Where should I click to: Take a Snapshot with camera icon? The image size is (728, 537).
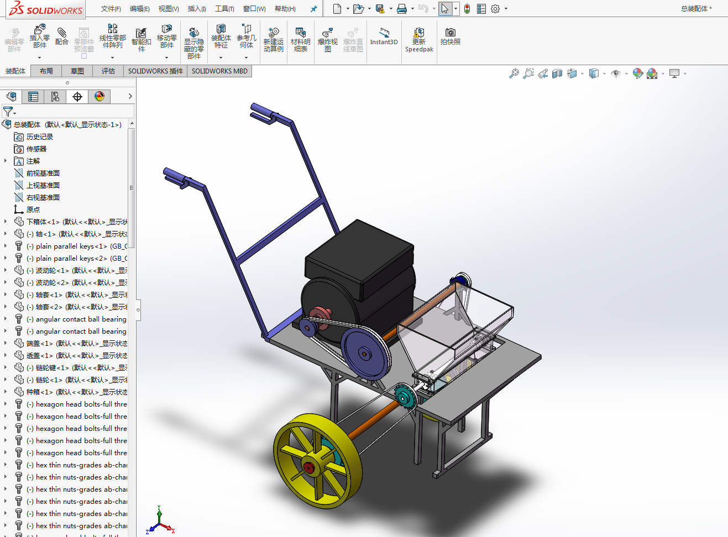coord(451,36)
